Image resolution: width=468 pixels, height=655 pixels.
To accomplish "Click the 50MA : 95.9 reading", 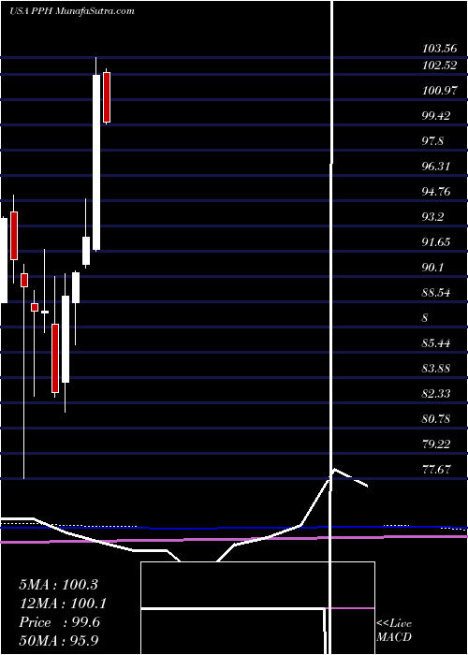I will click(x=59, y=641).
